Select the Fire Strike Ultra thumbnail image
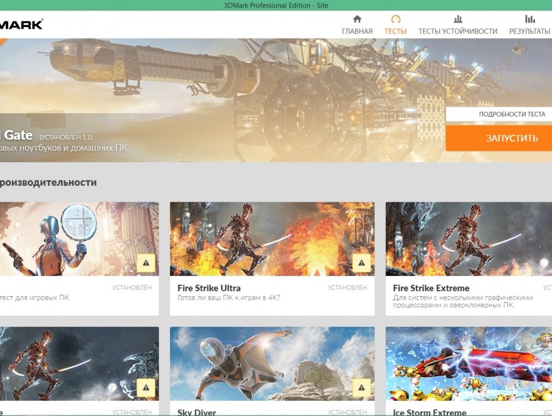This screenshot has width=552, height=416. point(272,239)
